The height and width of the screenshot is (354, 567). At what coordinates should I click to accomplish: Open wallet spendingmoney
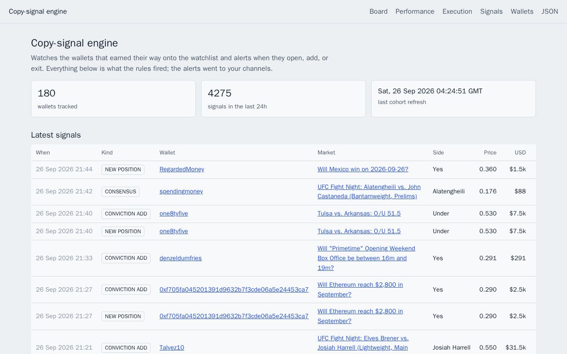(x=181, y=192)
